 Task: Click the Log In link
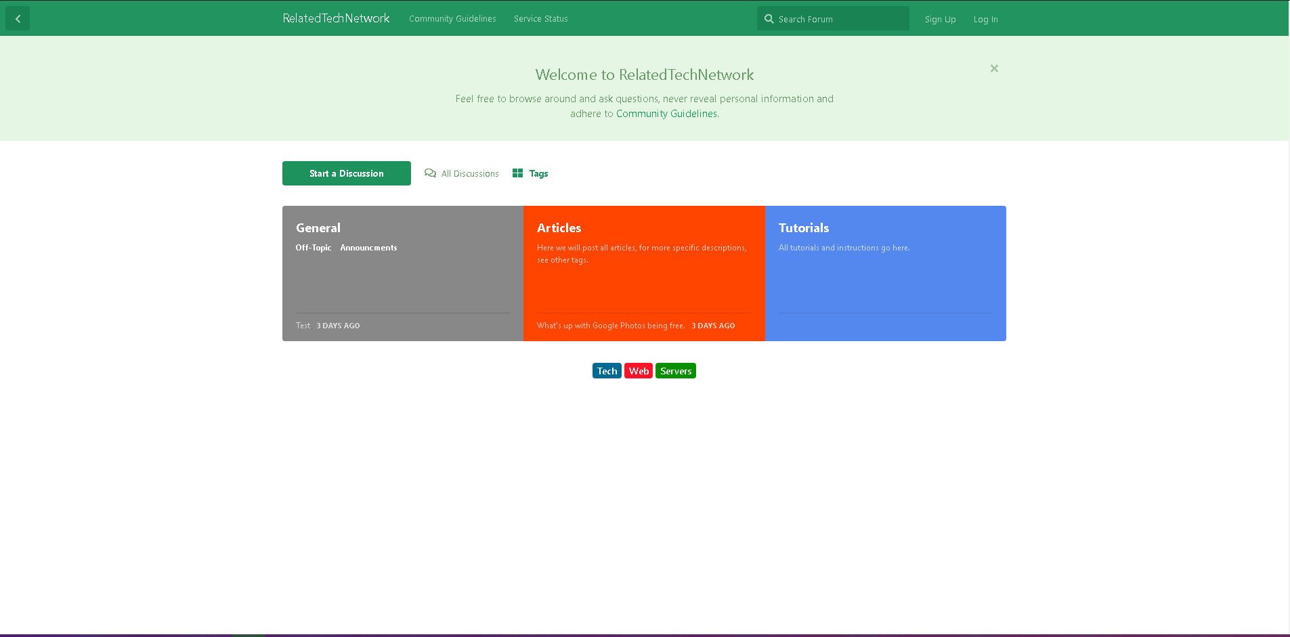985,19
